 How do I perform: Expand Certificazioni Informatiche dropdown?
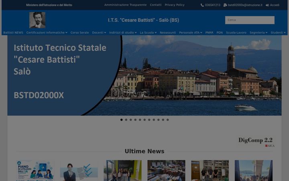coord(47,33)
